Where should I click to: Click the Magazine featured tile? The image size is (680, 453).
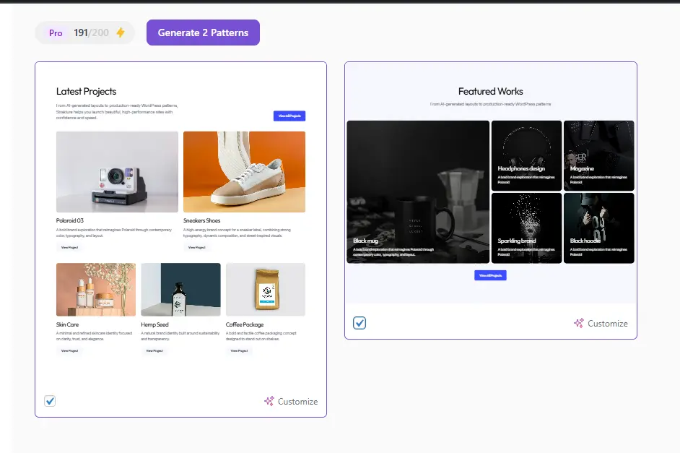[598, 155]
